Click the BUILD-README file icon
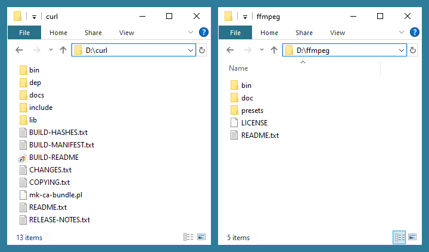The image size is (429, 252). (23, 157)
